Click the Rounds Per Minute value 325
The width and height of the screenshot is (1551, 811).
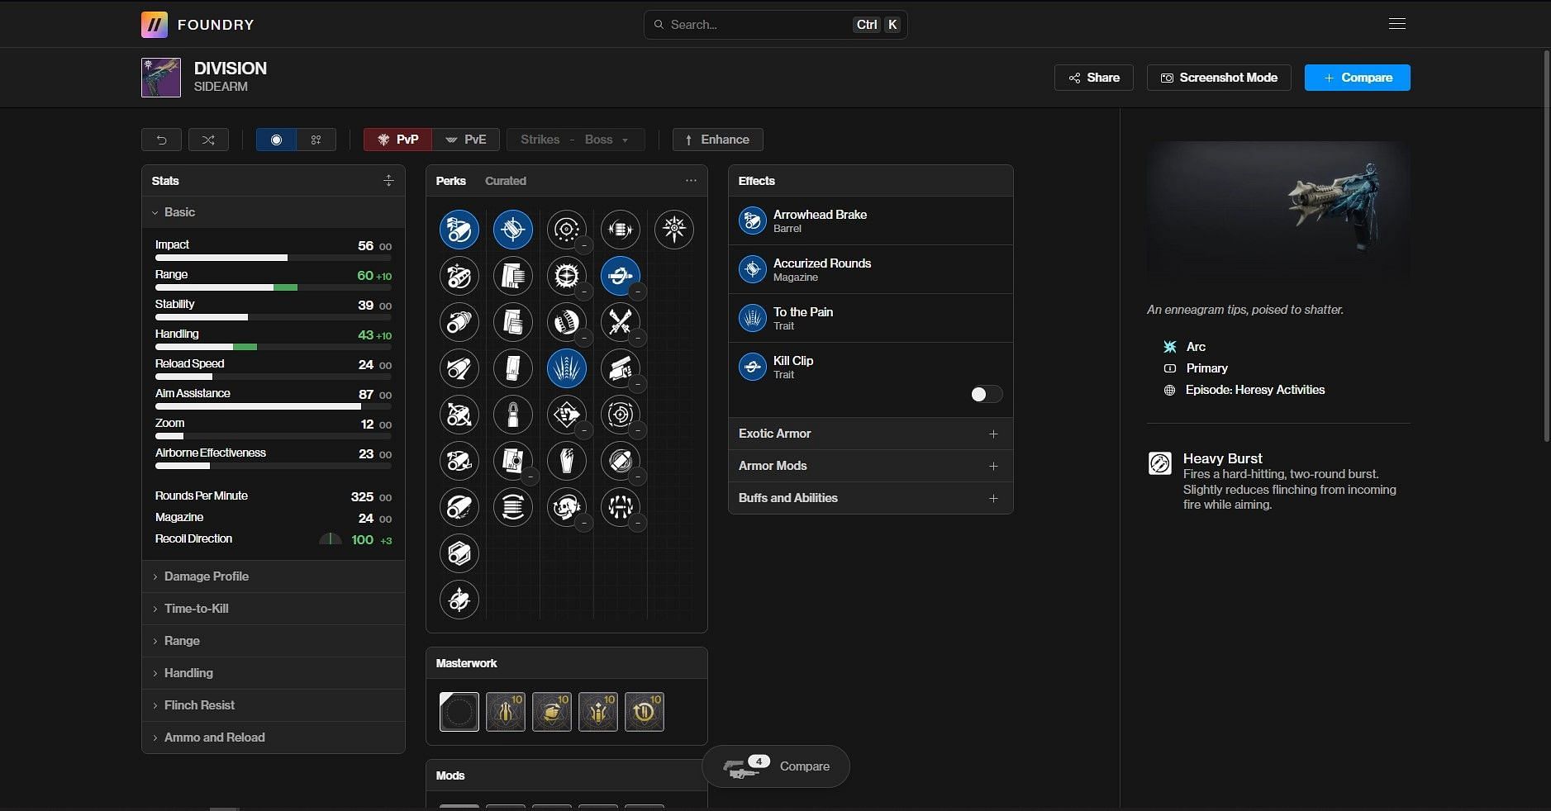pos(362,496)
